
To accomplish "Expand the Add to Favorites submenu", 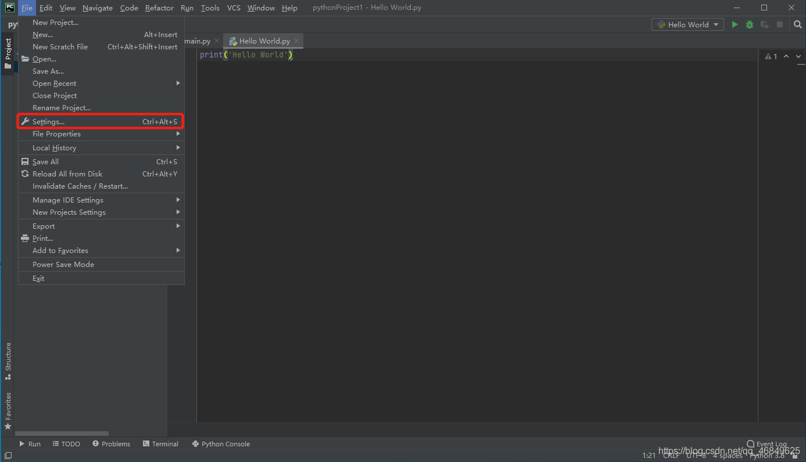I will [x=101, y=251].
